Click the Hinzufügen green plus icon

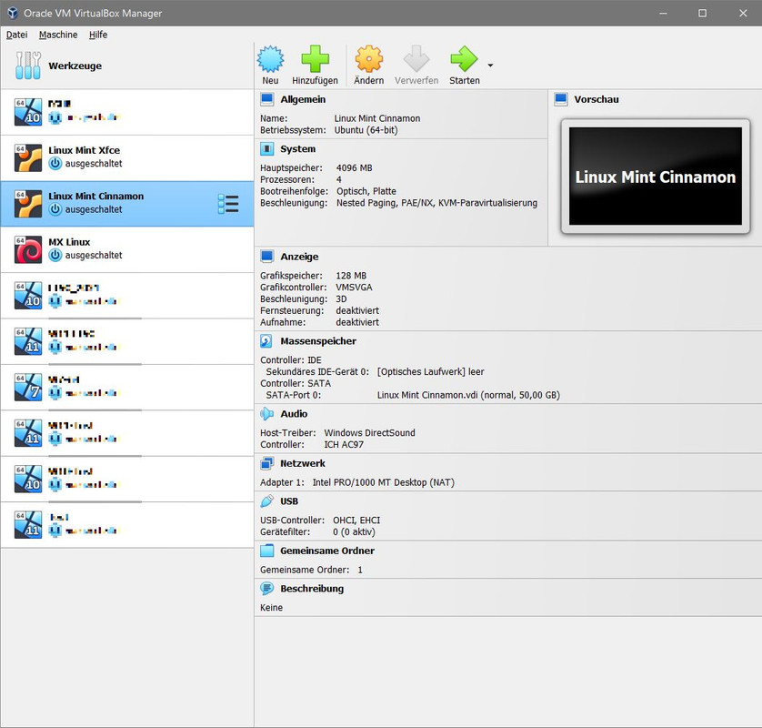pyautogui.click(x=315, y=59)
